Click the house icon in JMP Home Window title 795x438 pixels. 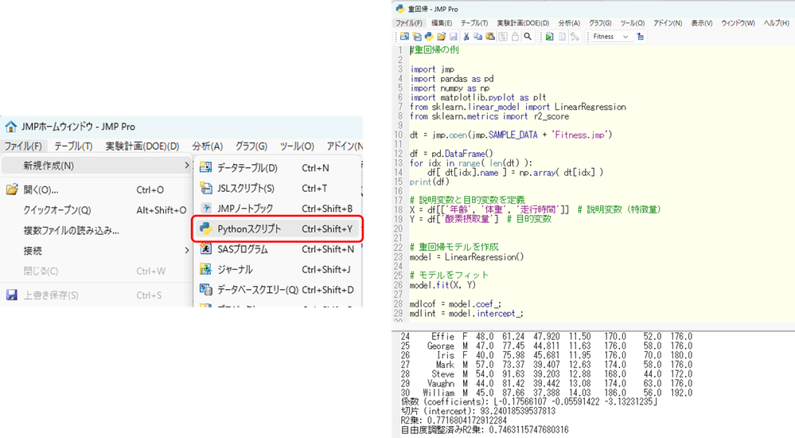tap(10, 127)
